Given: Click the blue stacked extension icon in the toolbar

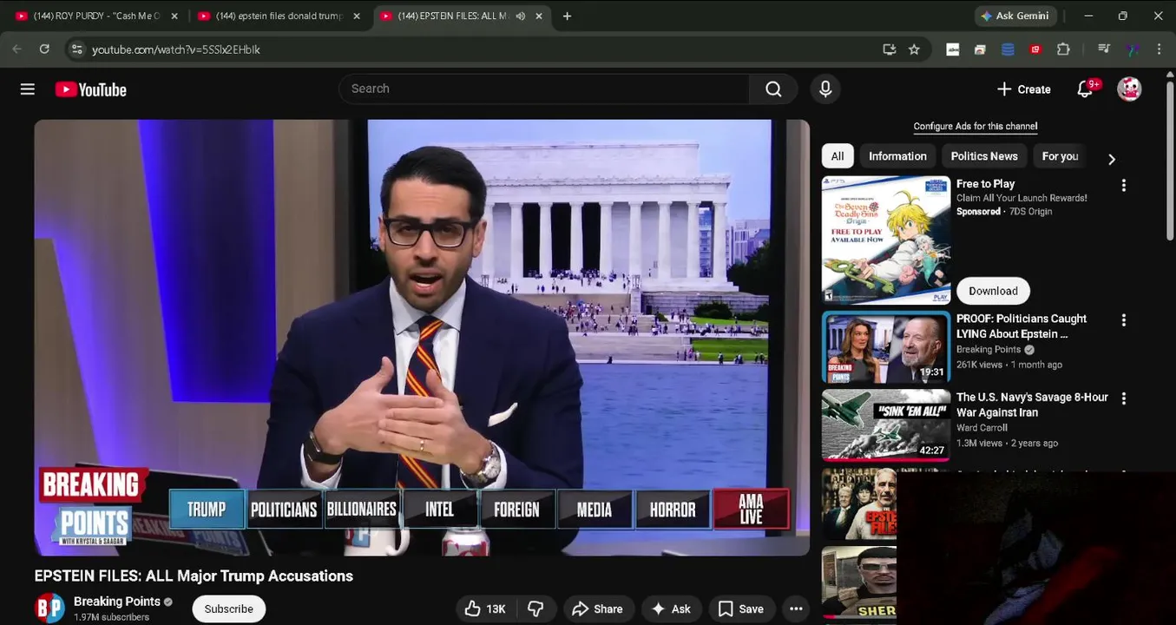Looking at the screenshot, I should 1008,49.
